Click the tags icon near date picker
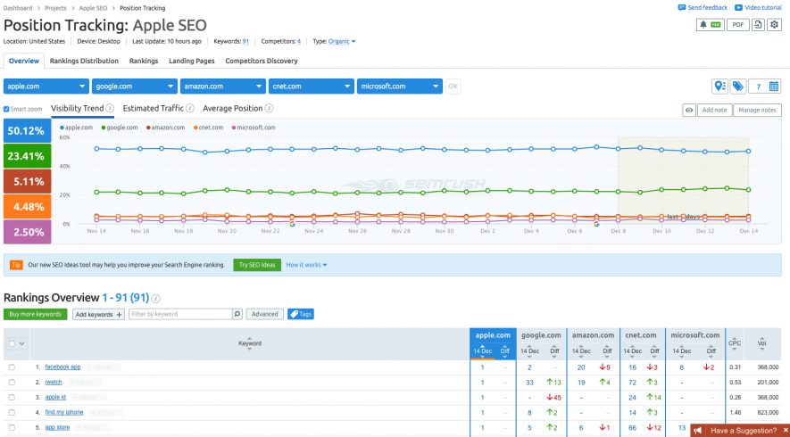 point(738,87)
